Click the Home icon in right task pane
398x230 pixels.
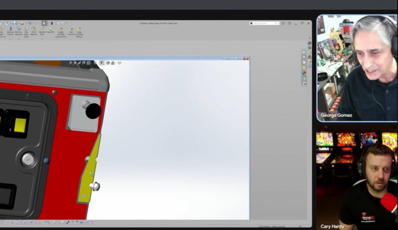[304, 52]
